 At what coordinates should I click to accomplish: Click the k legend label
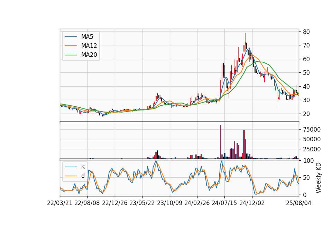click(x=83, y=167)
